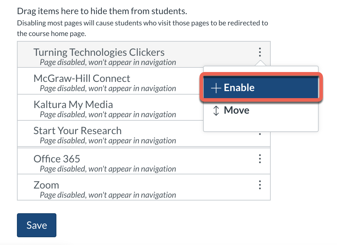Viewport: 337px width, 245px height.
Task: Click the Office 365 item title
Action: 57,159
